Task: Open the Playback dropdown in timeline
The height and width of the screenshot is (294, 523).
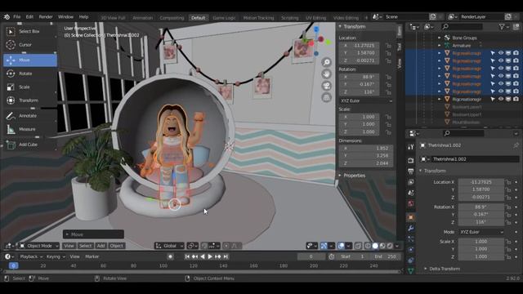Action: [31, 256]
